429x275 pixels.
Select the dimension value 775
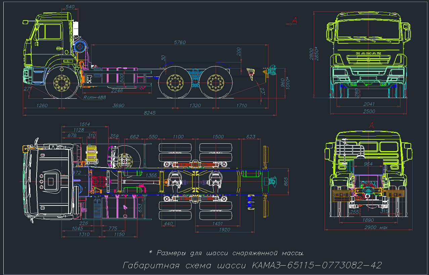(x=113, y=228)
